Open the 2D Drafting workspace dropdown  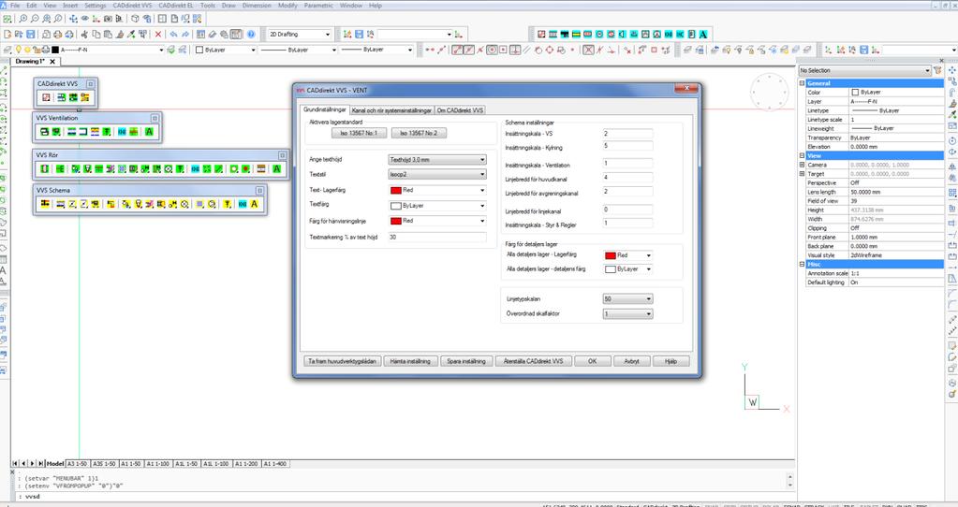pyautogui.click(x=300, y=35)
